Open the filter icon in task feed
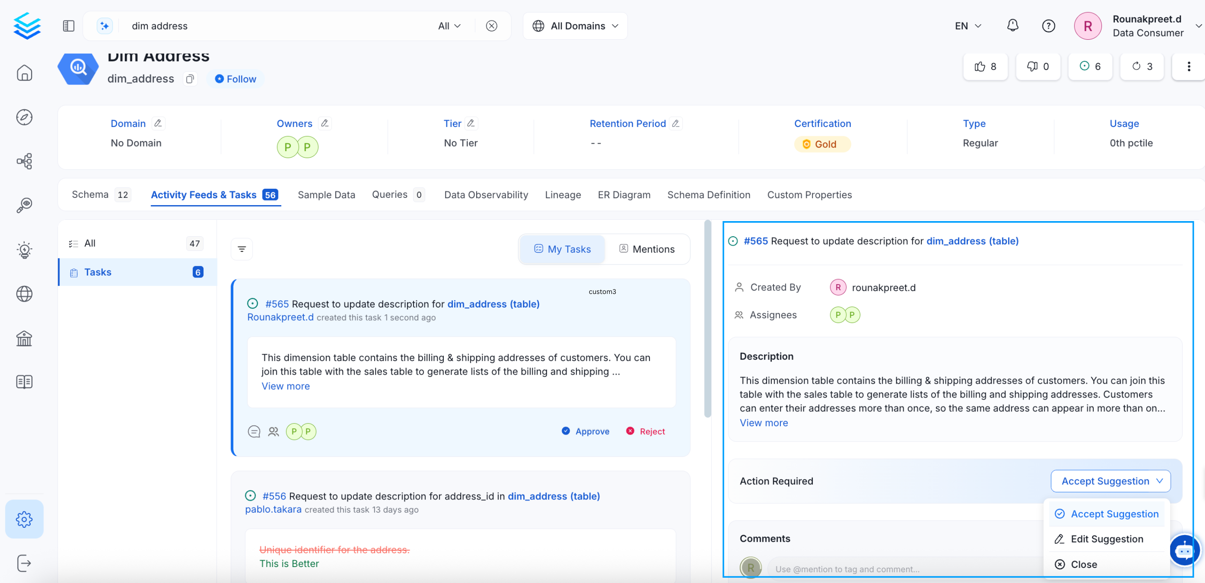Screen dimensions: 1205x583 tap(242, 249)
